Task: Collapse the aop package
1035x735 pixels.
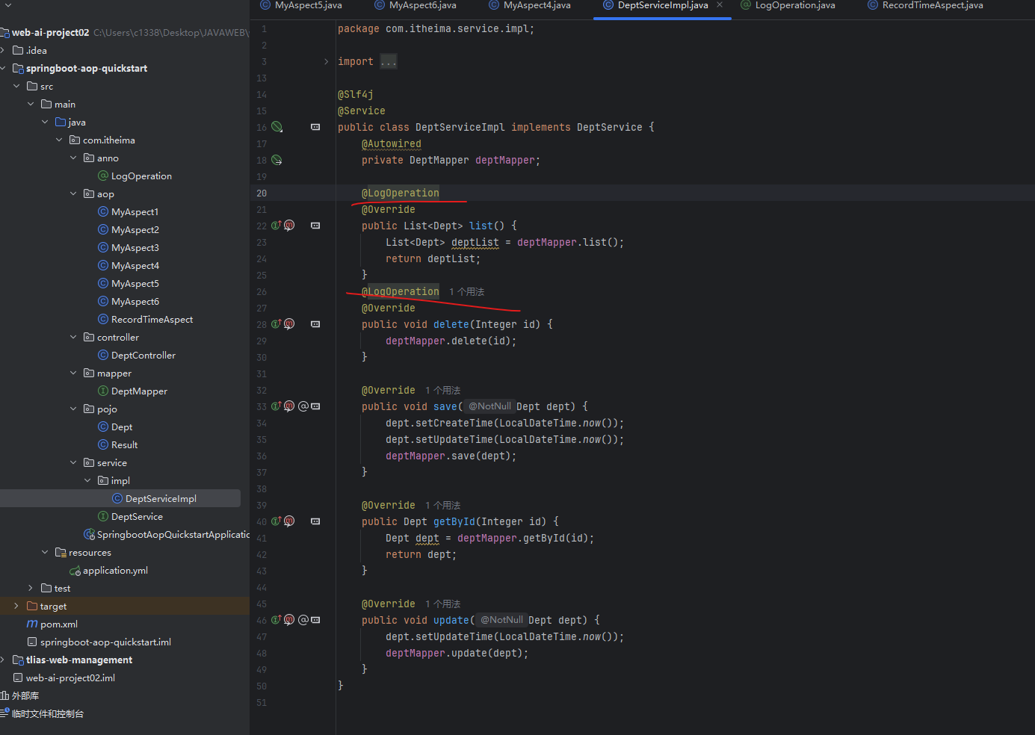Action: pos(73,194)
